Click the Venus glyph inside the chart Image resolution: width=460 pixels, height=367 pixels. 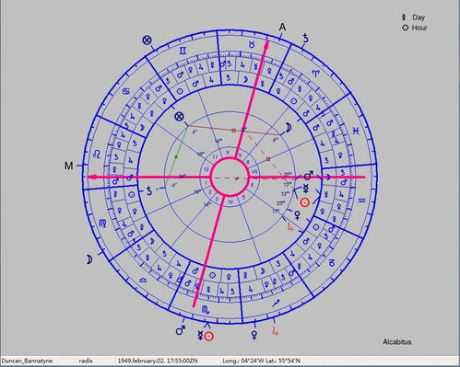(x=298, y=215)
